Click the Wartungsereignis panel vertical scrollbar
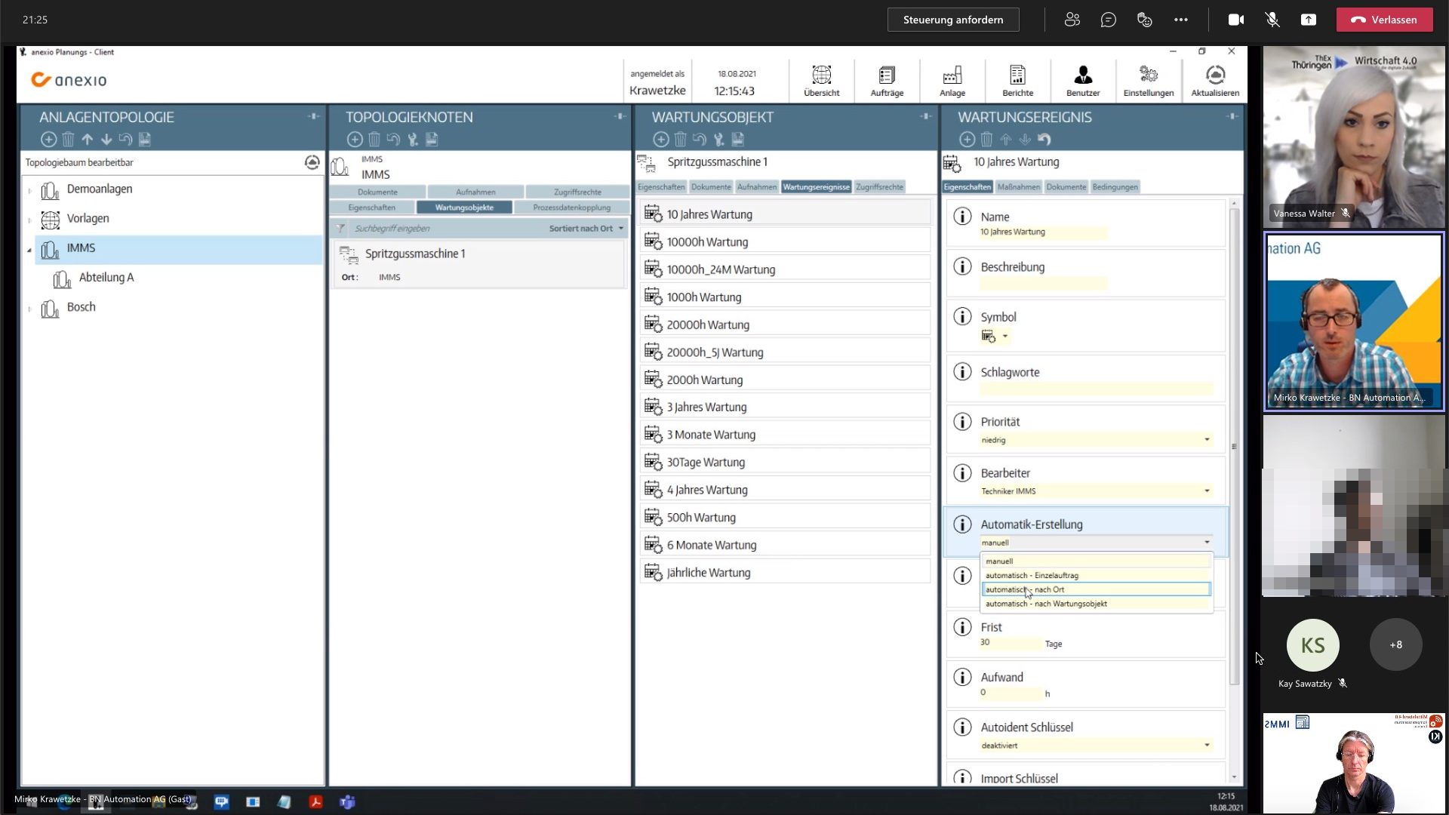 click(x=1235, y=445)
